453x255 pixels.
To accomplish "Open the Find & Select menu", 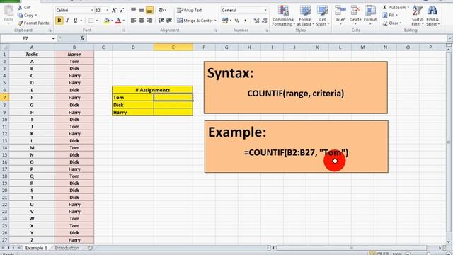I will pos(432,16).
